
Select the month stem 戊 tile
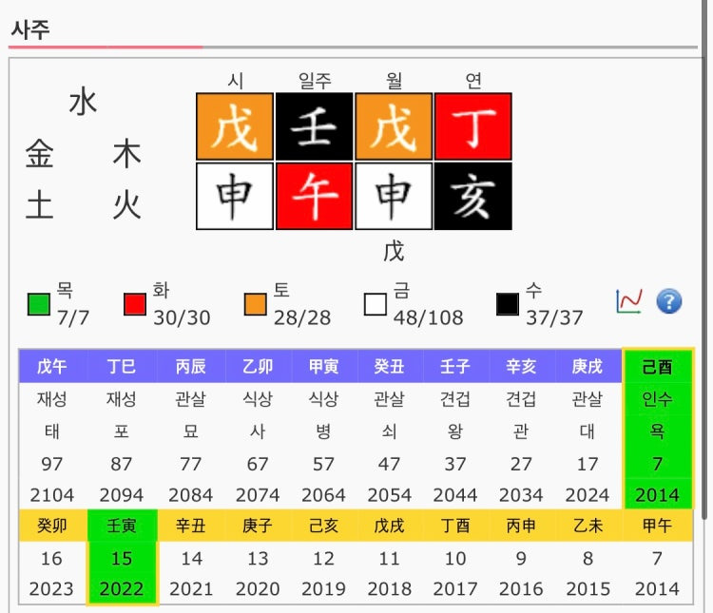tap(394, 126)
